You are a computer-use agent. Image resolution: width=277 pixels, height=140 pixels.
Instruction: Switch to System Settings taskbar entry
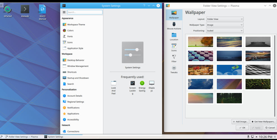(63, 137)
